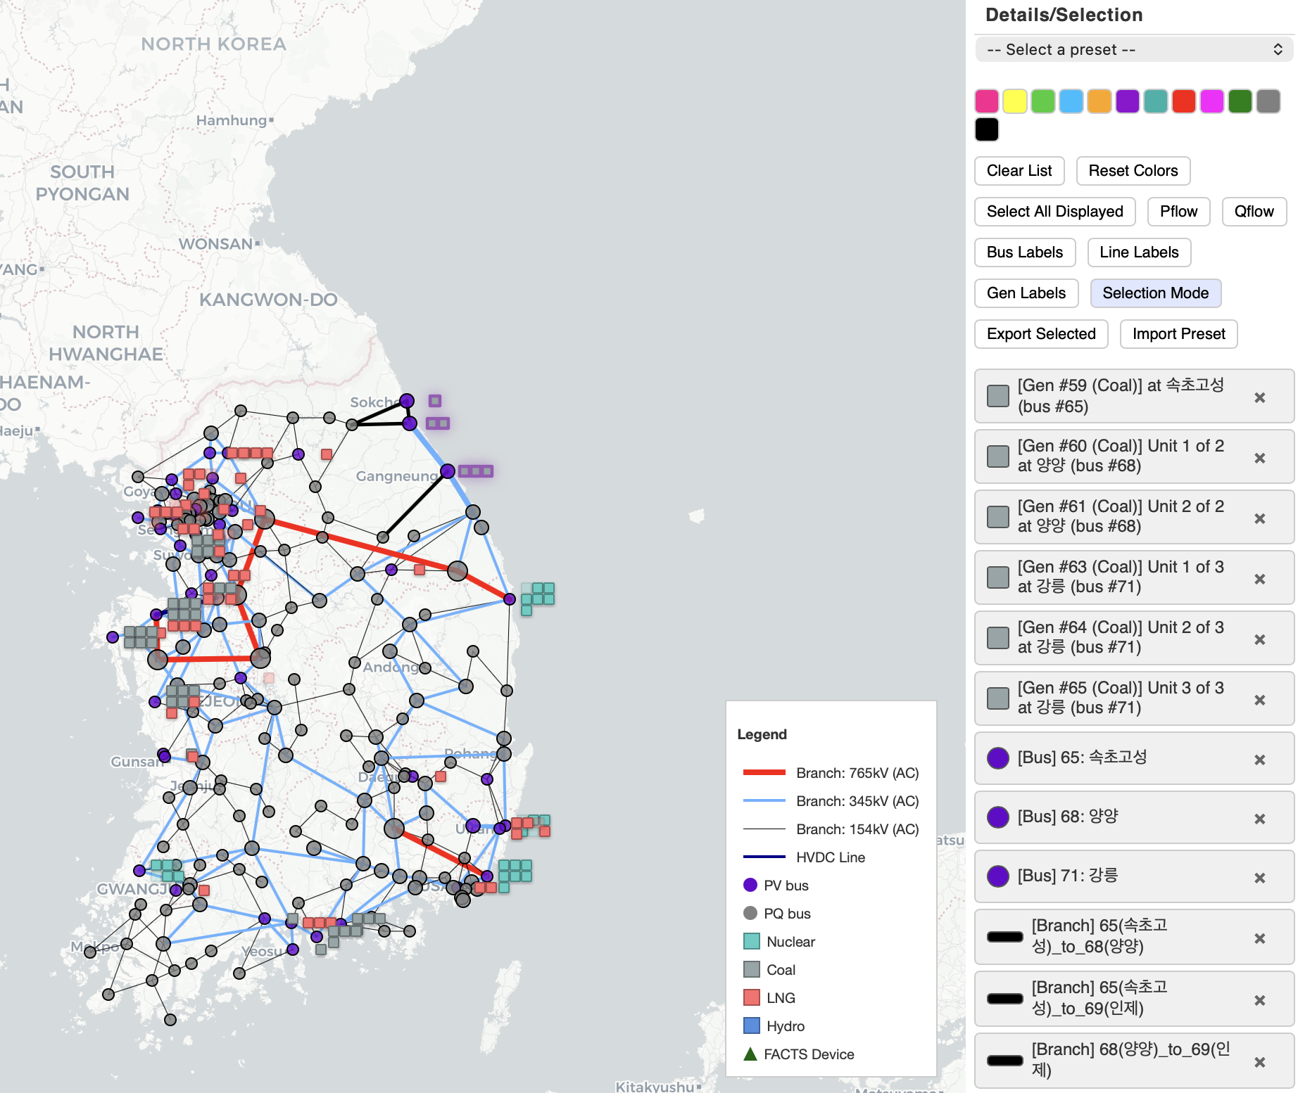This screenshot has width=1298, height=1093.
Task: Click black line icon for Branch 68_to_69
Action: (x=1004, y=1060)
